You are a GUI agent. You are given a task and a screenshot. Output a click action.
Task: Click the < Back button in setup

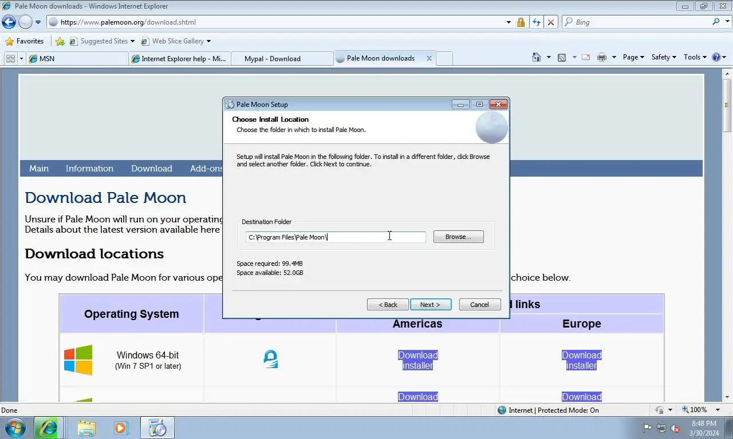(388, 305)
